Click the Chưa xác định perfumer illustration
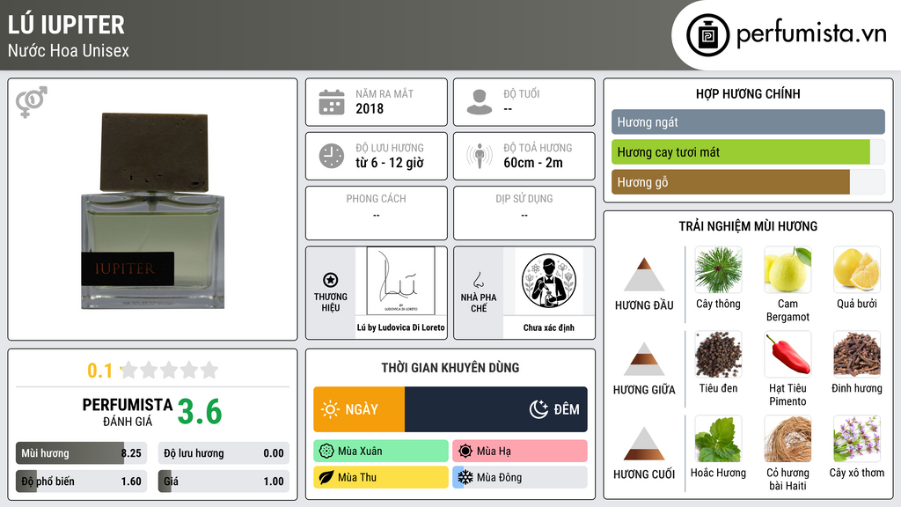This screenshot has height=507, width=901. (x=549, y=281)
